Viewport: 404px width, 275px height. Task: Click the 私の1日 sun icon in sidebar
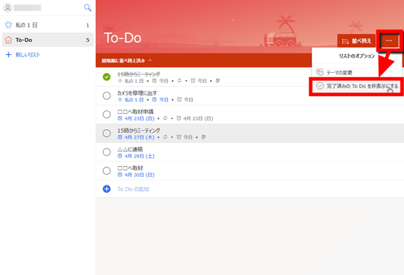pyautogui.click(x=9, y=25)
